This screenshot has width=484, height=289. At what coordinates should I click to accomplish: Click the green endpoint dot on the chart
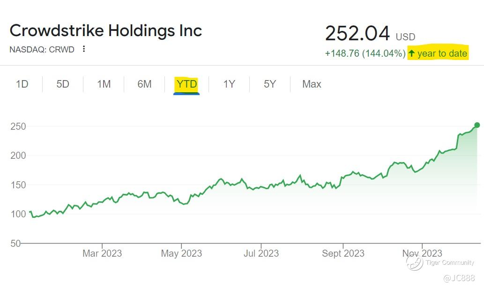(477, 125)
